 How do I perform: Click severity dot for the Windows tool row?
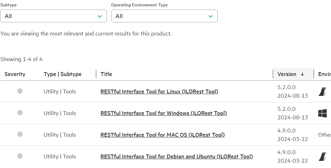pos(20,113)
